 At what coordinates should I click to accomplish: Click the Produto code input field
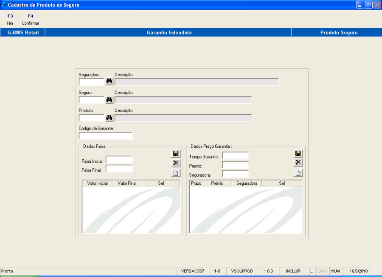[x=92, y=118]
